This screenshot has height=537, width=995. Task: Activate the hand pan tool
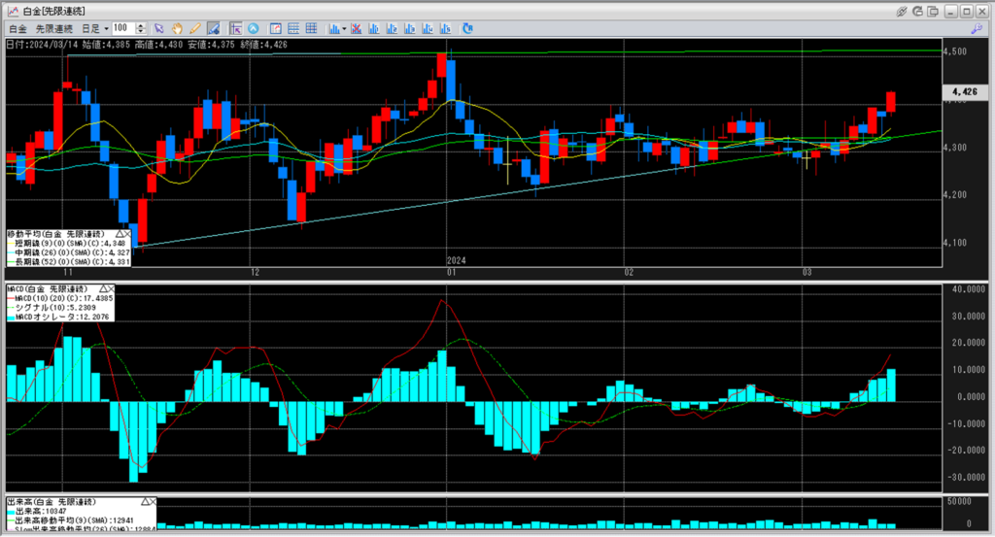tap(177, 28)
